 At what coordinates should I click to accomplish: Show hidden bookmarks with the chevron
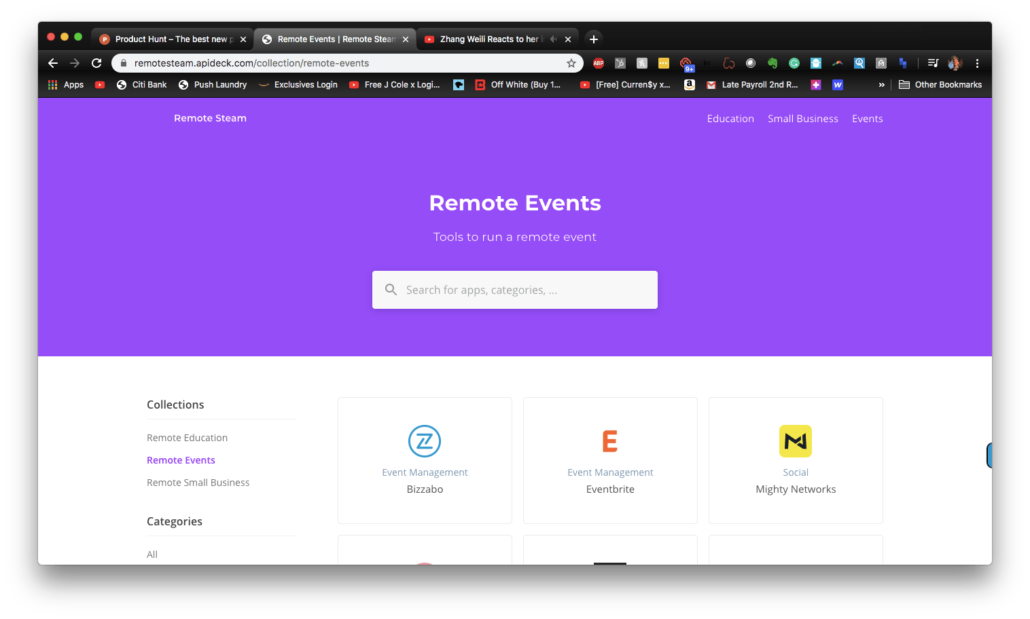(882, 85)
